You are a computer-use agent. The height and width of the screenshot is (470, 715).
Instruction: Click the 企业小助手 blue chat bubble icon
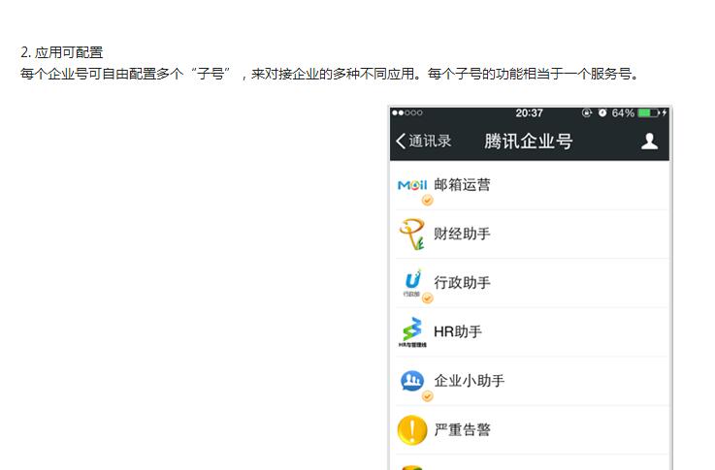click(412, 380)
